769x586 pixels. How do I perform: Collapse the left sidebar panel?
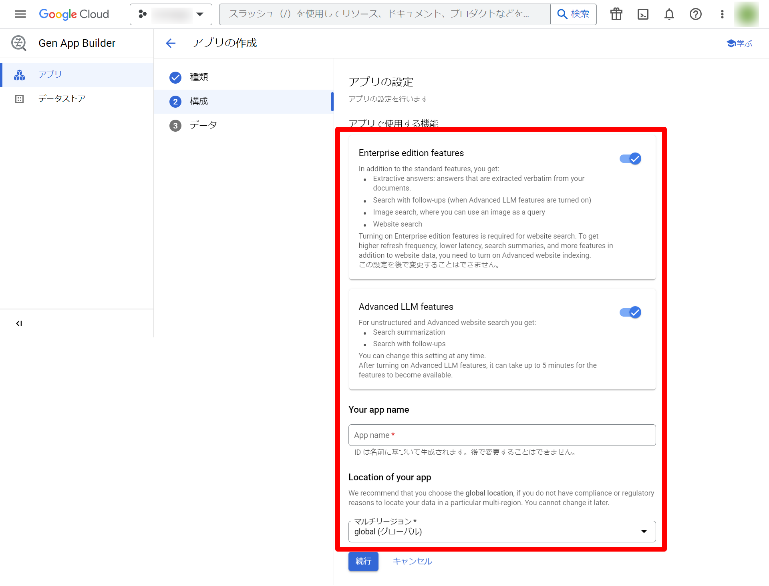click(x=19, y=323)
